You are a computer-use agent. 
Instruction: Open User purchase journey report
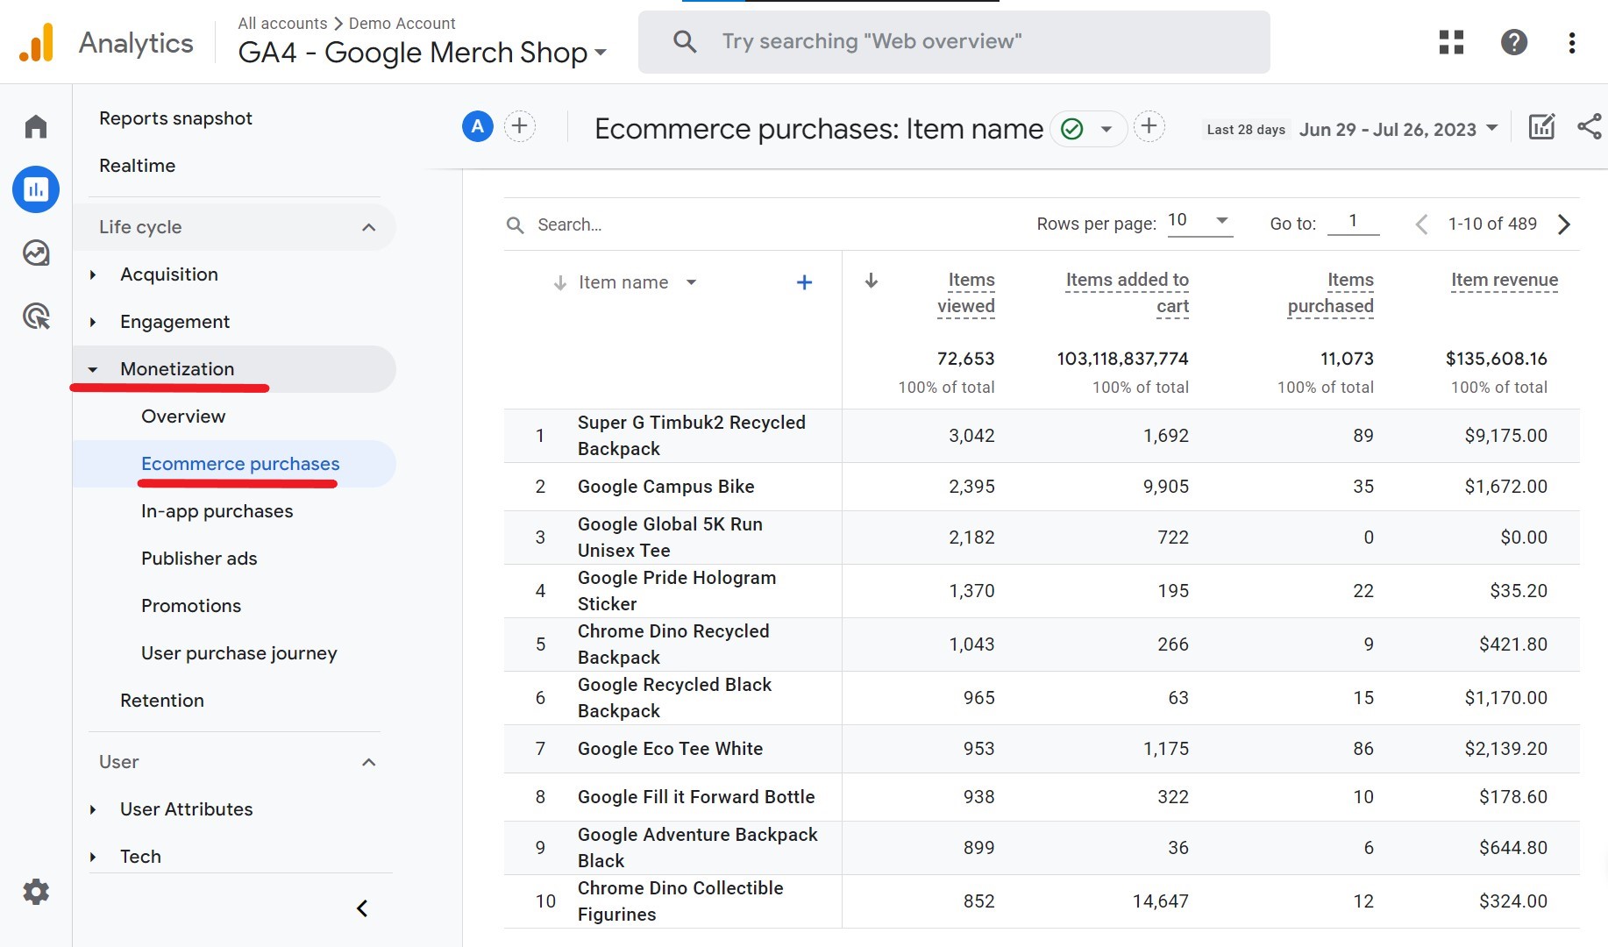pyautogui.click(x=238, y=653)
